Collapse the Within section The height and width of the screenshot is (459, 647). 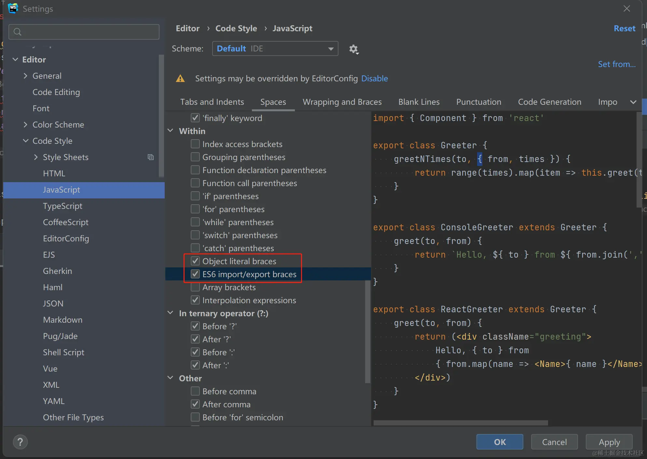click(x=170, y=131)
